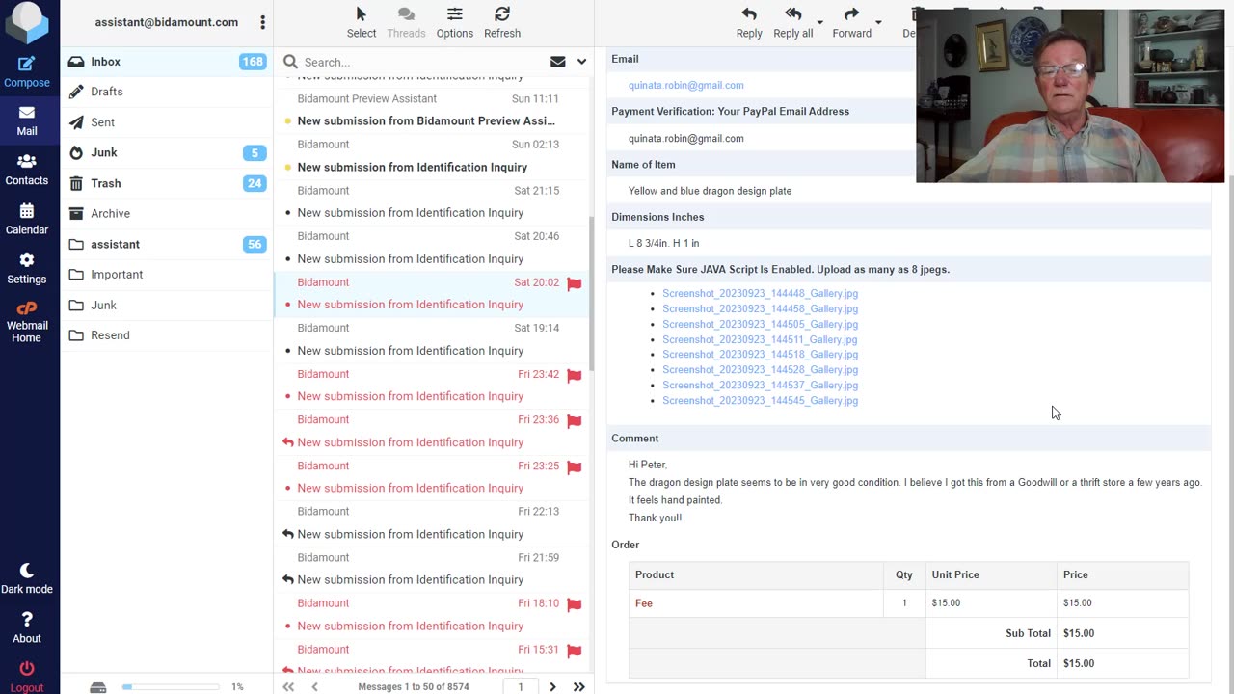Open the Compose new message button

click(26, 71)
